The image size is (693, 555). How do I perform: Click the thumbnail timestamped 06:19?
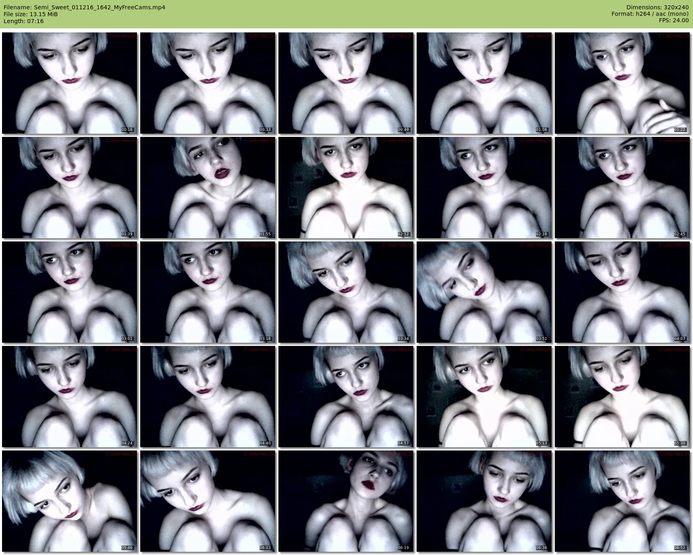[346, 501]
